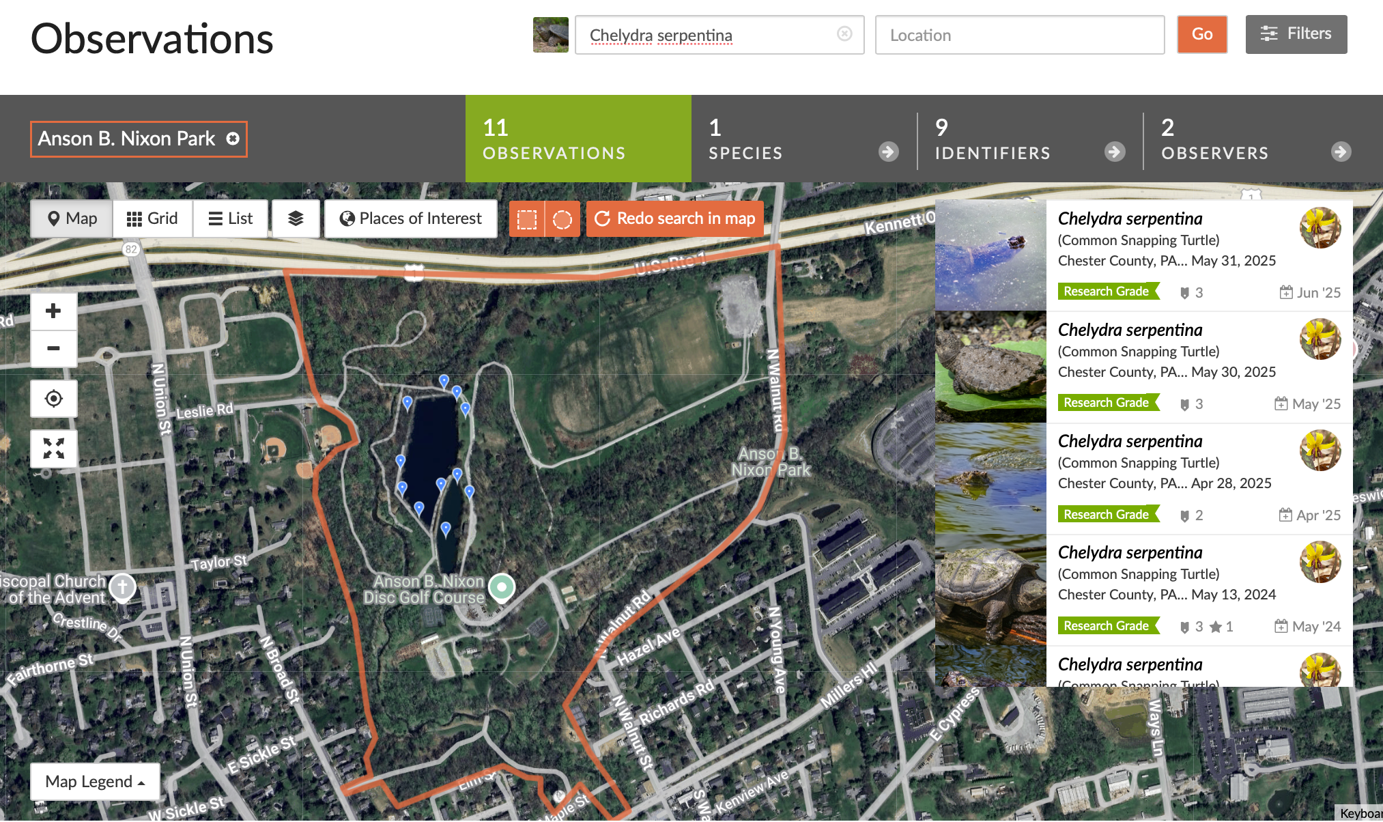Zoom out on the map

53,348
